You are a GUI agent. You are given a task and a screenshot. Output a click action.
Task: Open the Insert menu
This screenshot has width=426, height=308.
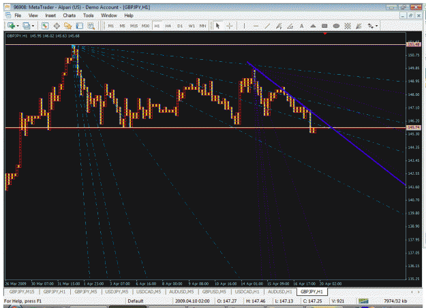pyautogui.click(x=50, y=16)
